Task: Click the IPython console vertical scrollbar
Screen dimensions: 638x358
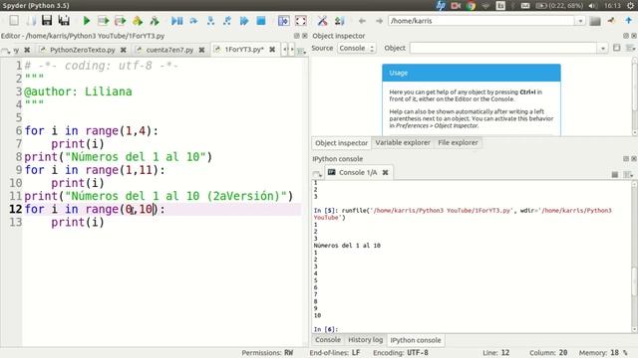Action: (x=634, y=256)
